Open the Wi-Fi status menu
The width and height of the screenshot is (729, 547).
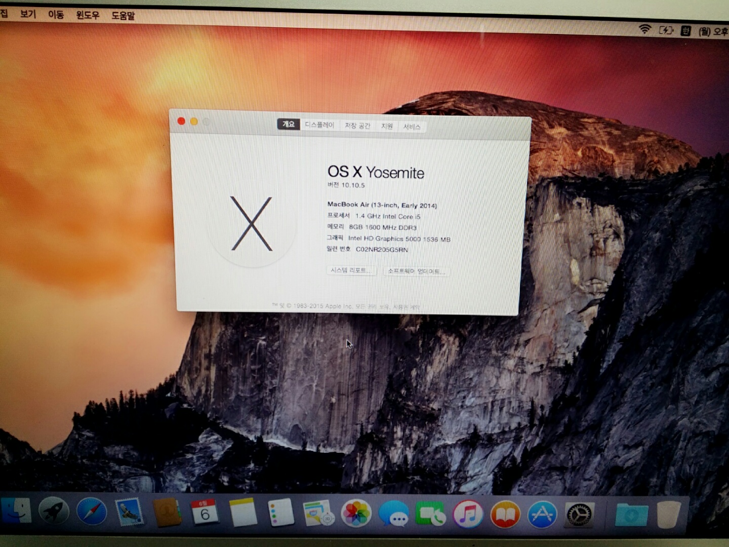coord(644,29)
